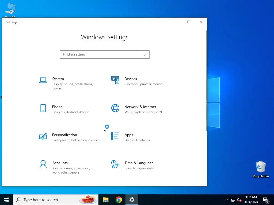Viewport: 274px width, 205px height.
Task: Open the Accounts person icon
Action: (43, 164)
